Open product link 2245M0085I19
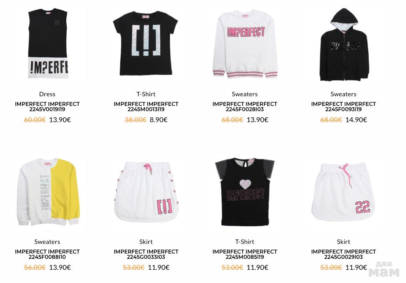The width and height of the screenshot is (406, 283). (x=244, y=254)
